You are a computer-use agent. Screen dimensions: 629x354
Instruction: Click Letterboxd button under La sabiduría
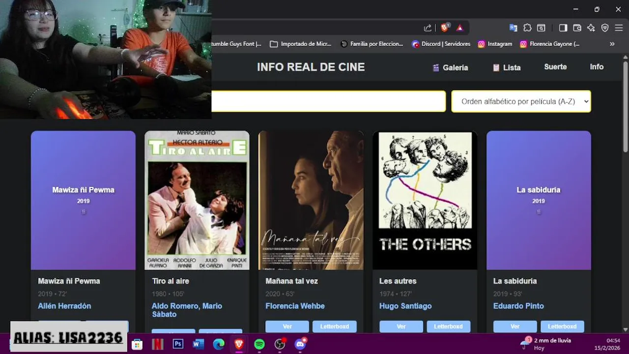click(563, 326)
